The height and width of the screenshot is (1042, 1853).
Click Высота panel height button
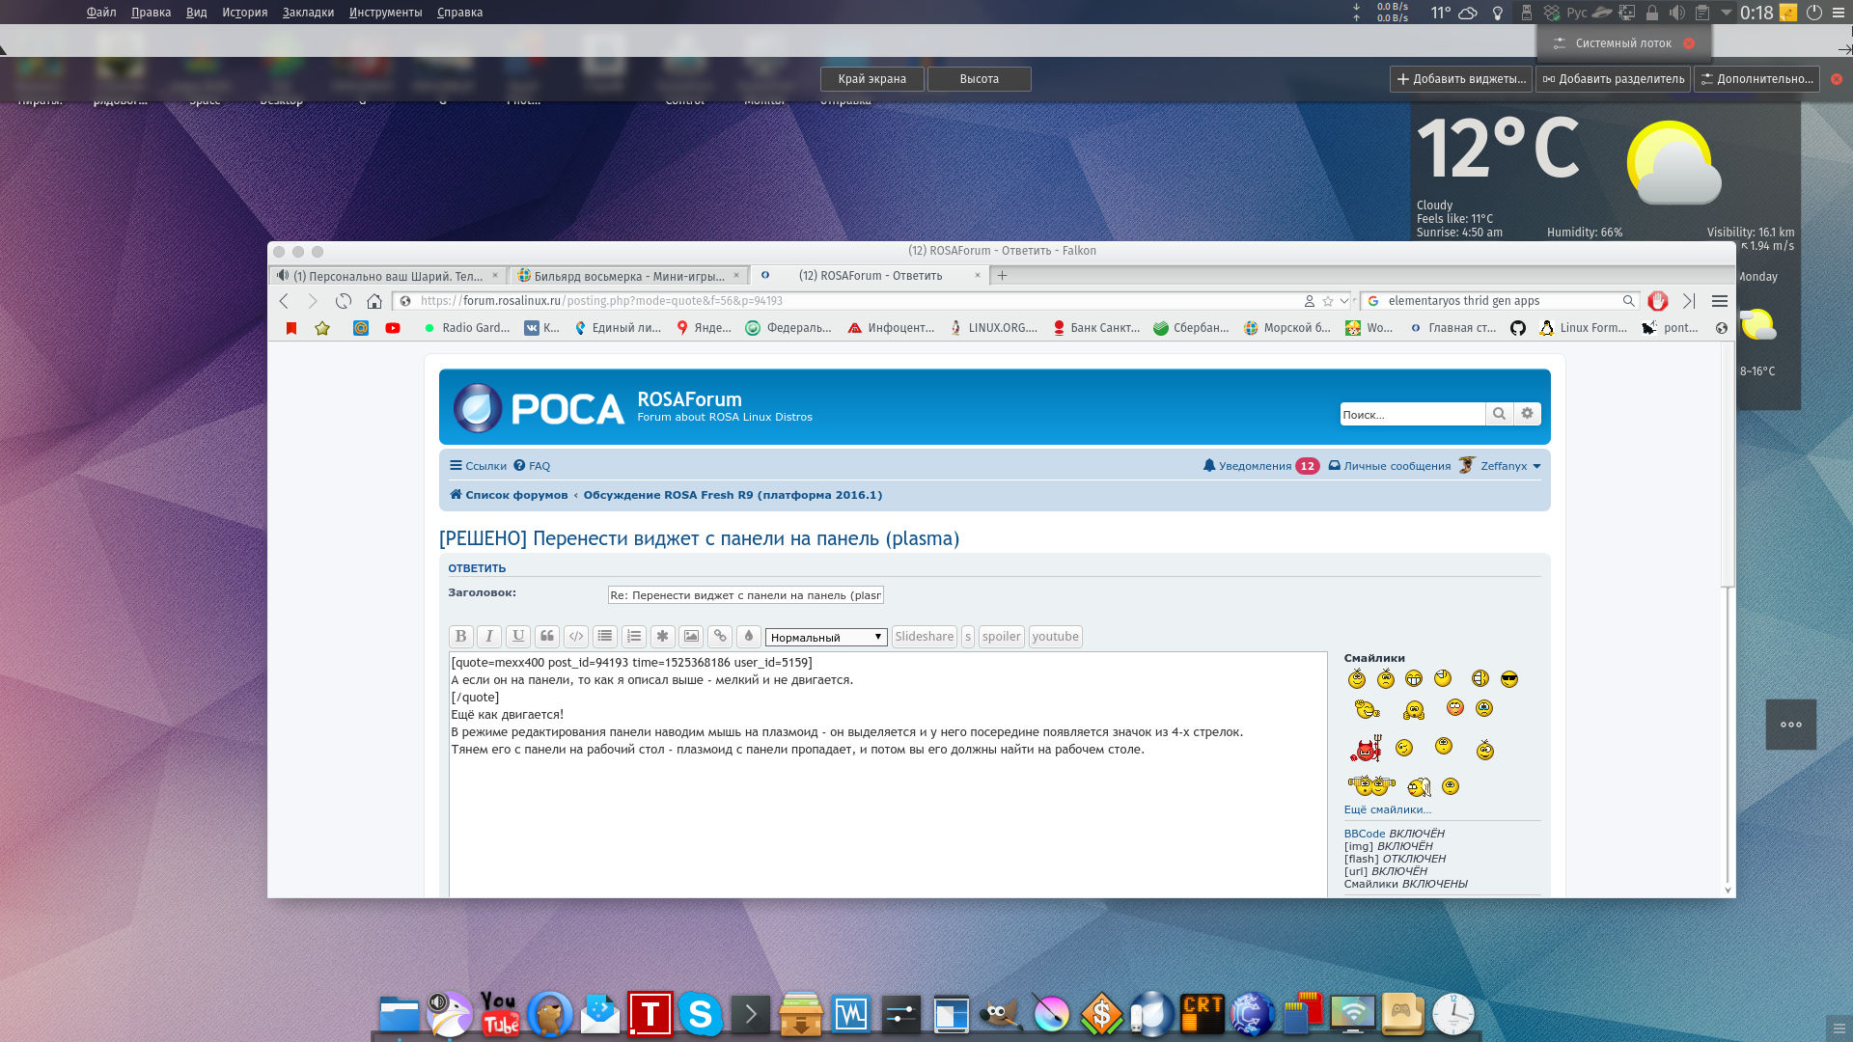(979, 79)
